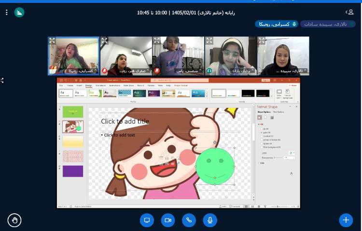
Task: Adjust the PowerPoint zoom slider
Action: [x=281, y=206]
